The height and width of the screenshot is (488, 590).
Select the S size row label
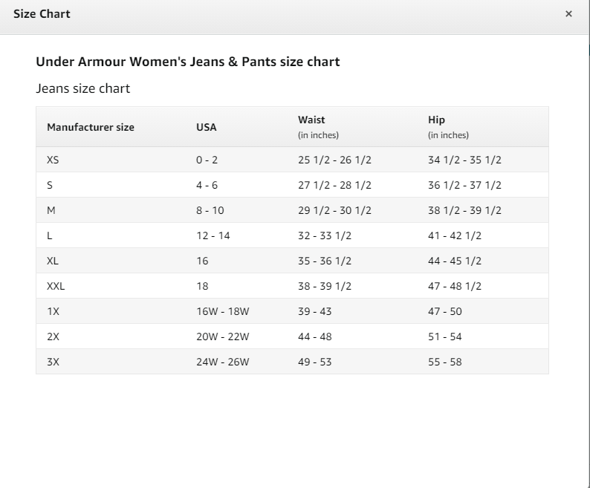[x=50, y=185]
